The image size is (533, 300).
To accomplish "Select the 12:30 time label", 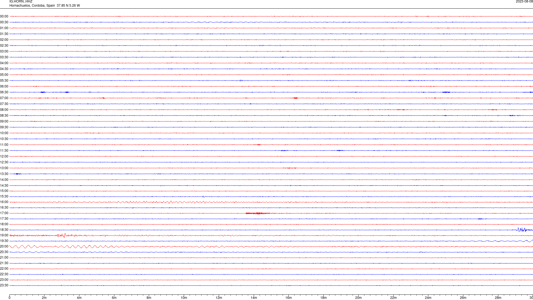I will point(4,162).
